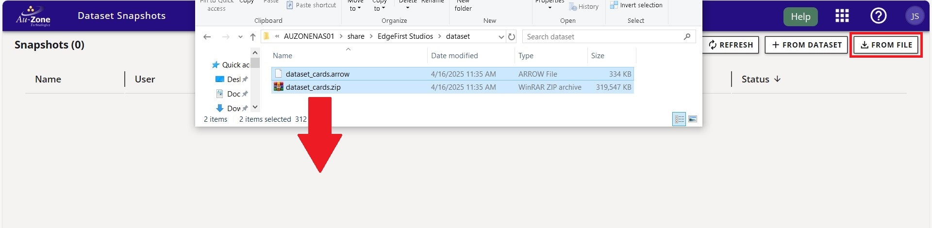Click dataset breadcrumb segment

point(458,36)
